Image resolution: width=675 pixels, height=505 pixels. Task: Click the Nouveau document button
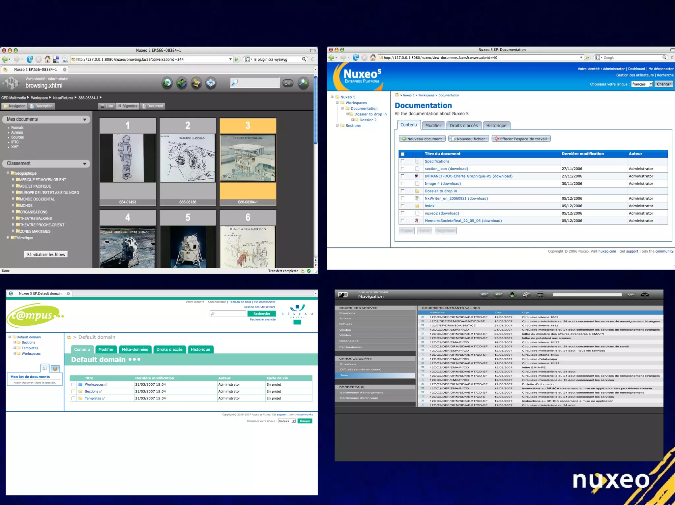[422, 139]
